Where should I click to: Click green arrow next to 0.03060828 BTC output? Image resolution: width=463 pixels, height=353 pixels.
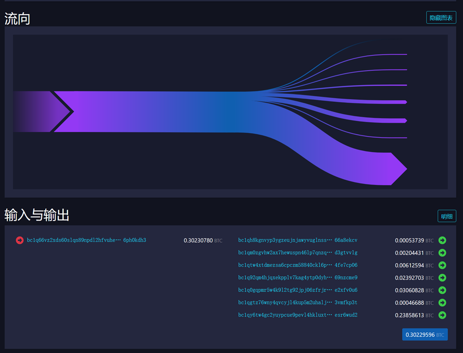tap(442, 290)
